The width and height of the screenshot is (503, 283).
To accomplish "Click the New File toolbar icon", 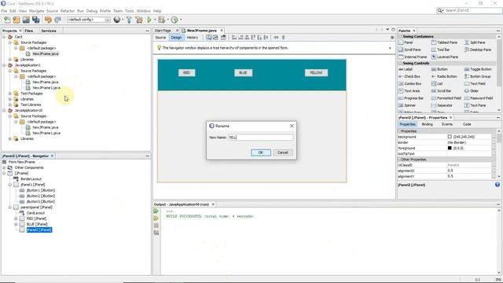I will (7, 20).
